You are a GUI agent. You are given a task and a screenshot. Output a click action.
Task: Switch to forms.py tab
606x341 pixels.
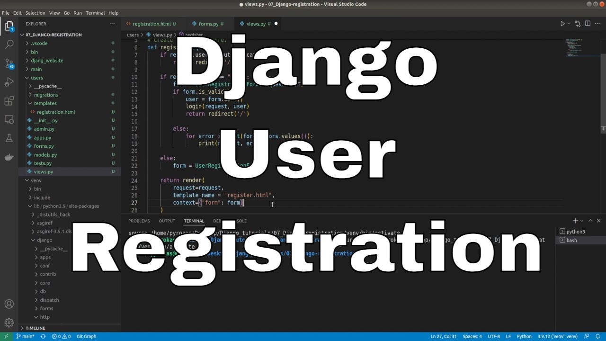coord(211,24)
